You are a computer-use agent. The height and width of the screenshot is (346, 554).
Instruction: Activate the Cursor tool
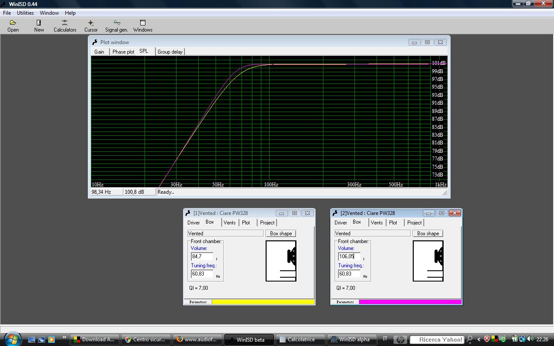91,26
